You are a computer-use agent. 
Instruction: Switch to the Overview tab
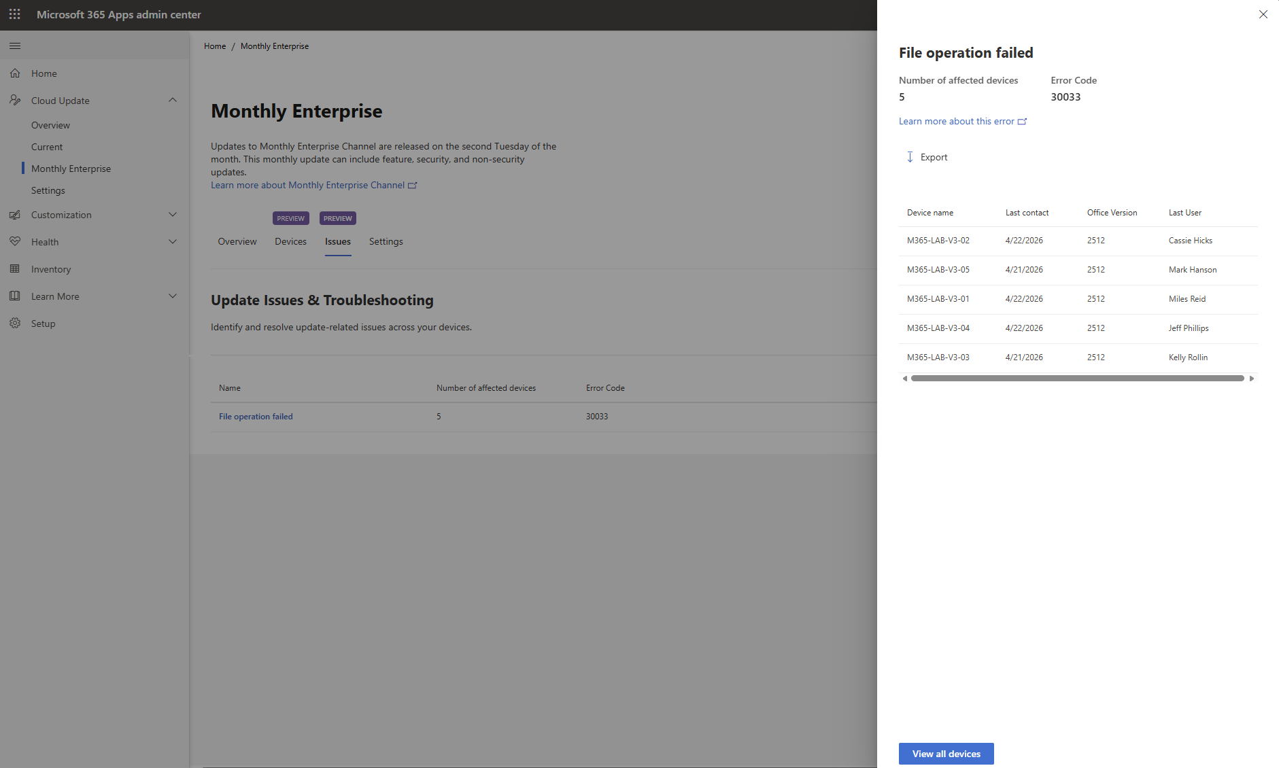(237, 241)
